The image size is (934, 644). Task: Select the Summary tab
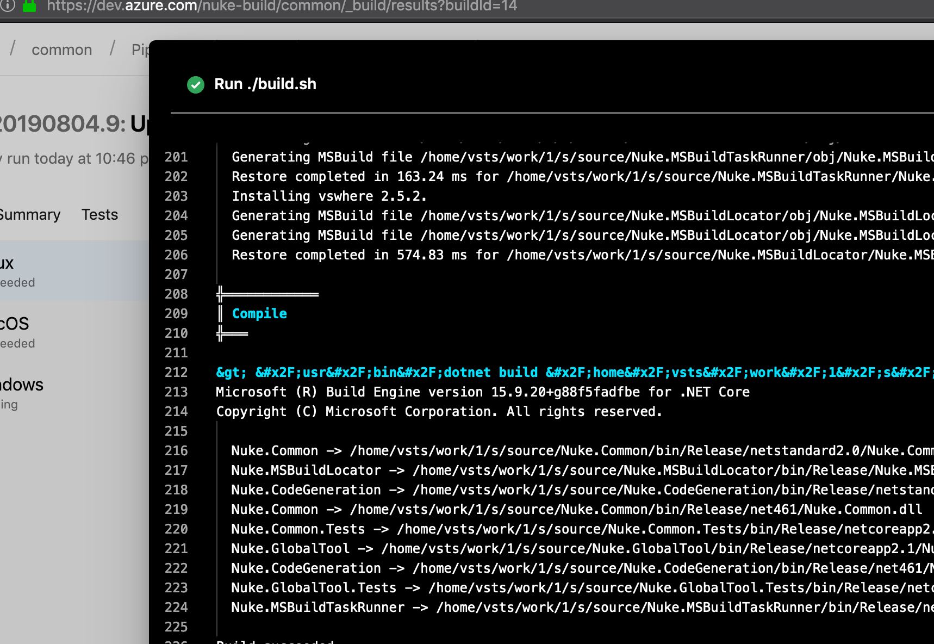click(30, 214)
